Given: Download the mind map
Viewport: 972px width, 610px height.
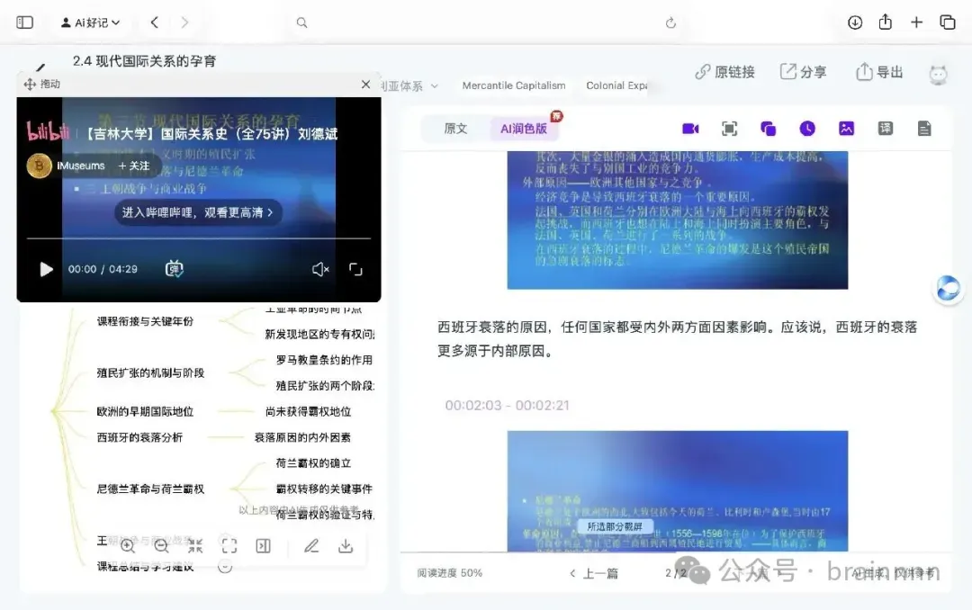Looking at the screenshot, I should click(346, 545).
